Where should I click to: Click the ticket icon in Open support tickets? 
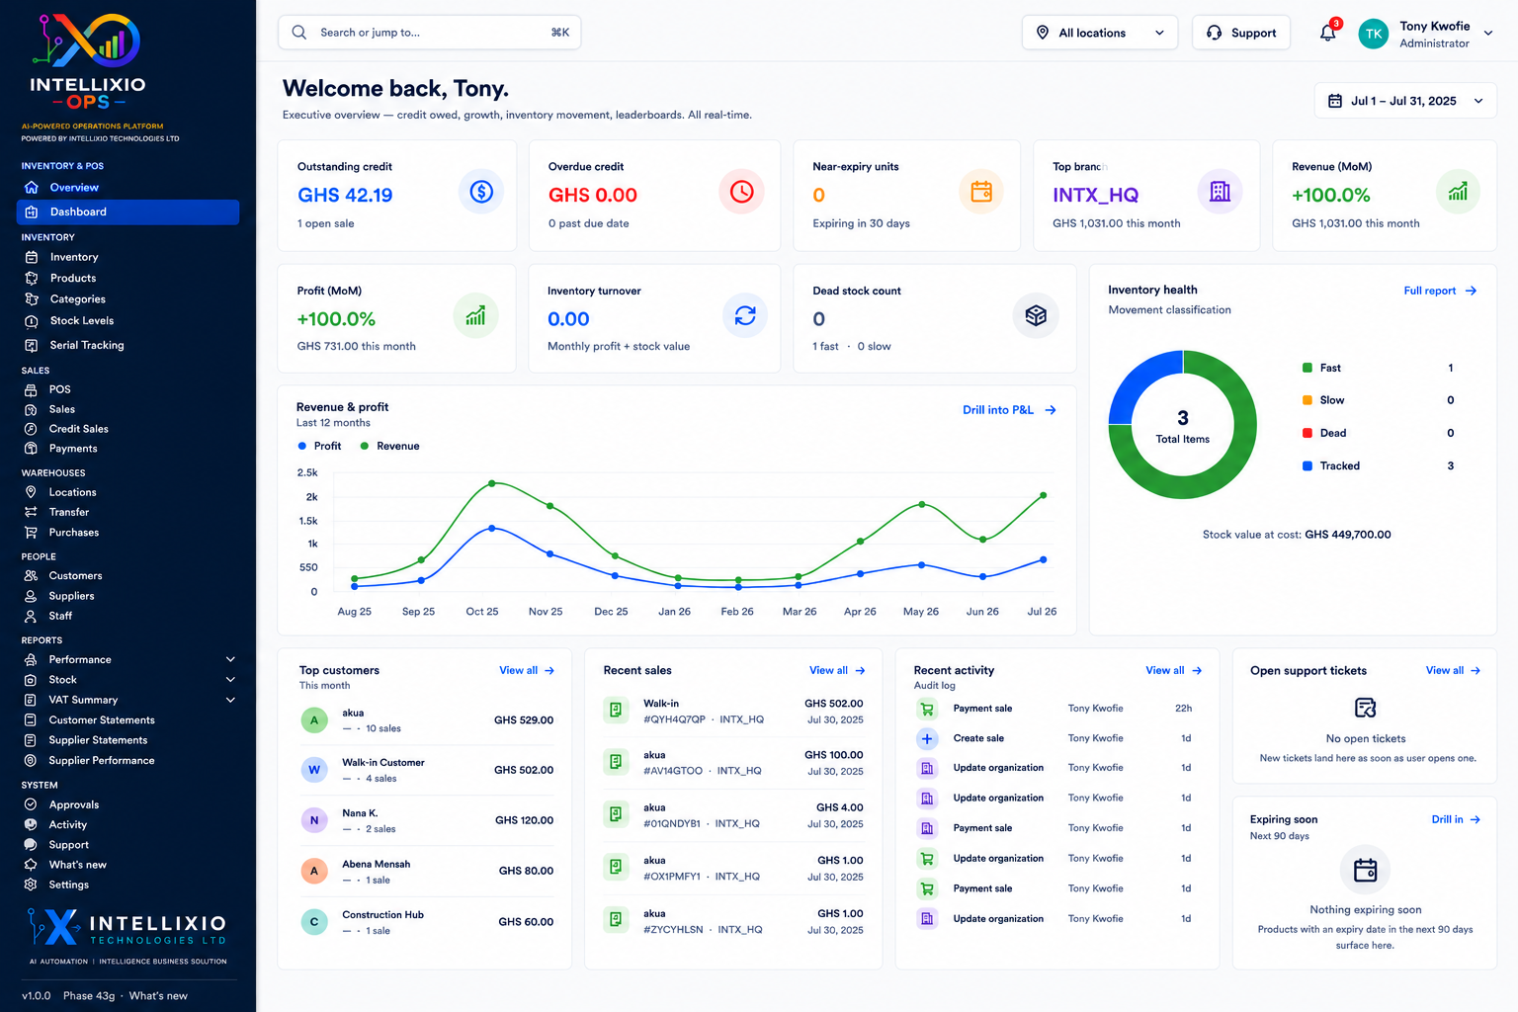pyautogui.click(x=1366, y=708)
